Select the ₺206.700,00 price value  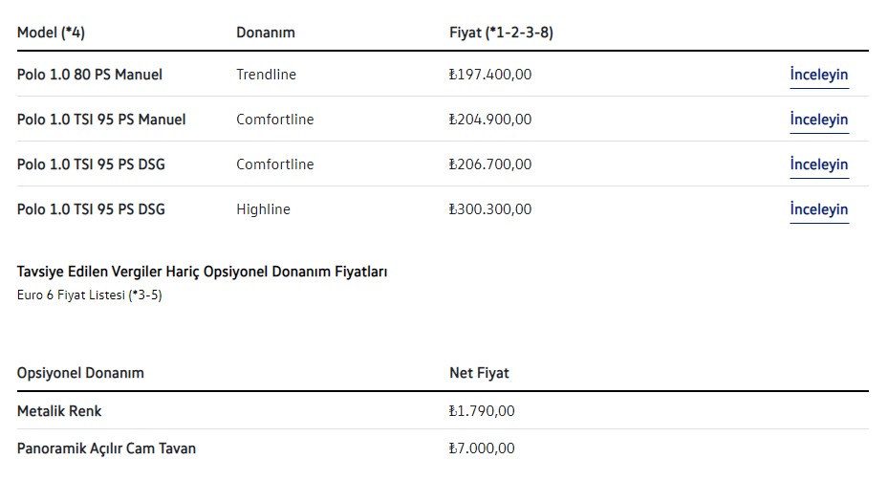[490, 164]
